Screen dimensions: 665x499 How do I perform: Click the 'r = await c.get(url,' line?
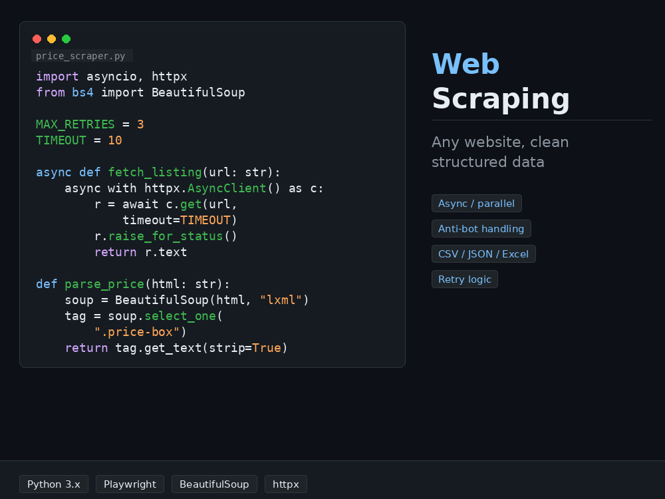[166, 204]
